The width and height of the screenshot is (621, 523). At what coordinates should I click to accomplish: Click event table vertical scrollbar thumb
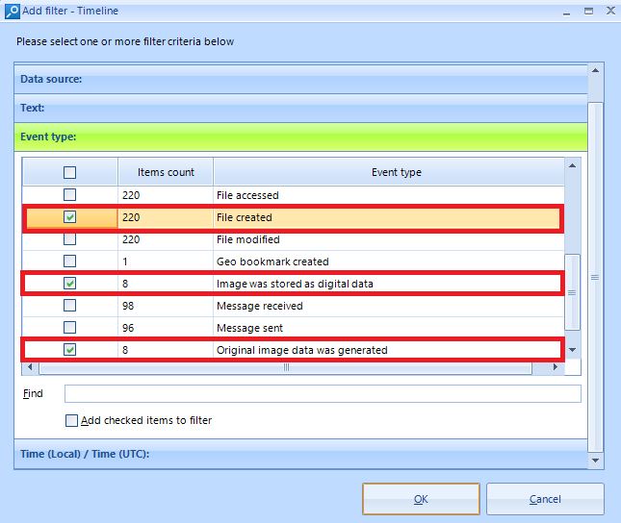572,292
